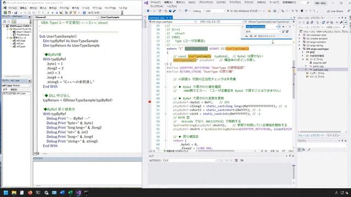
Task: Open the x64 platform dropdown
Action: pyautogui.click(x=215, y=11)
